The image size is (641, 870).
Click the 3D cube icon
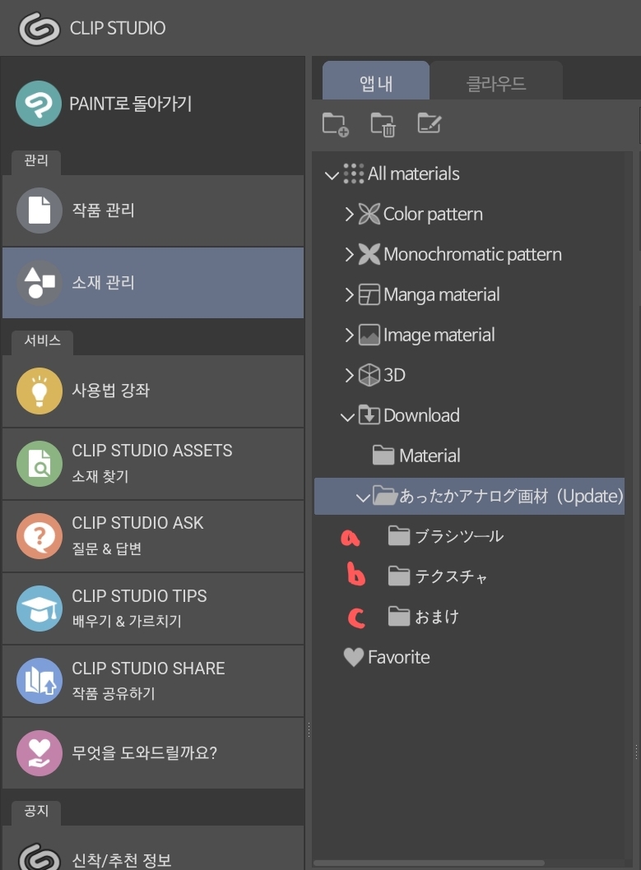[x=369, y=375]
